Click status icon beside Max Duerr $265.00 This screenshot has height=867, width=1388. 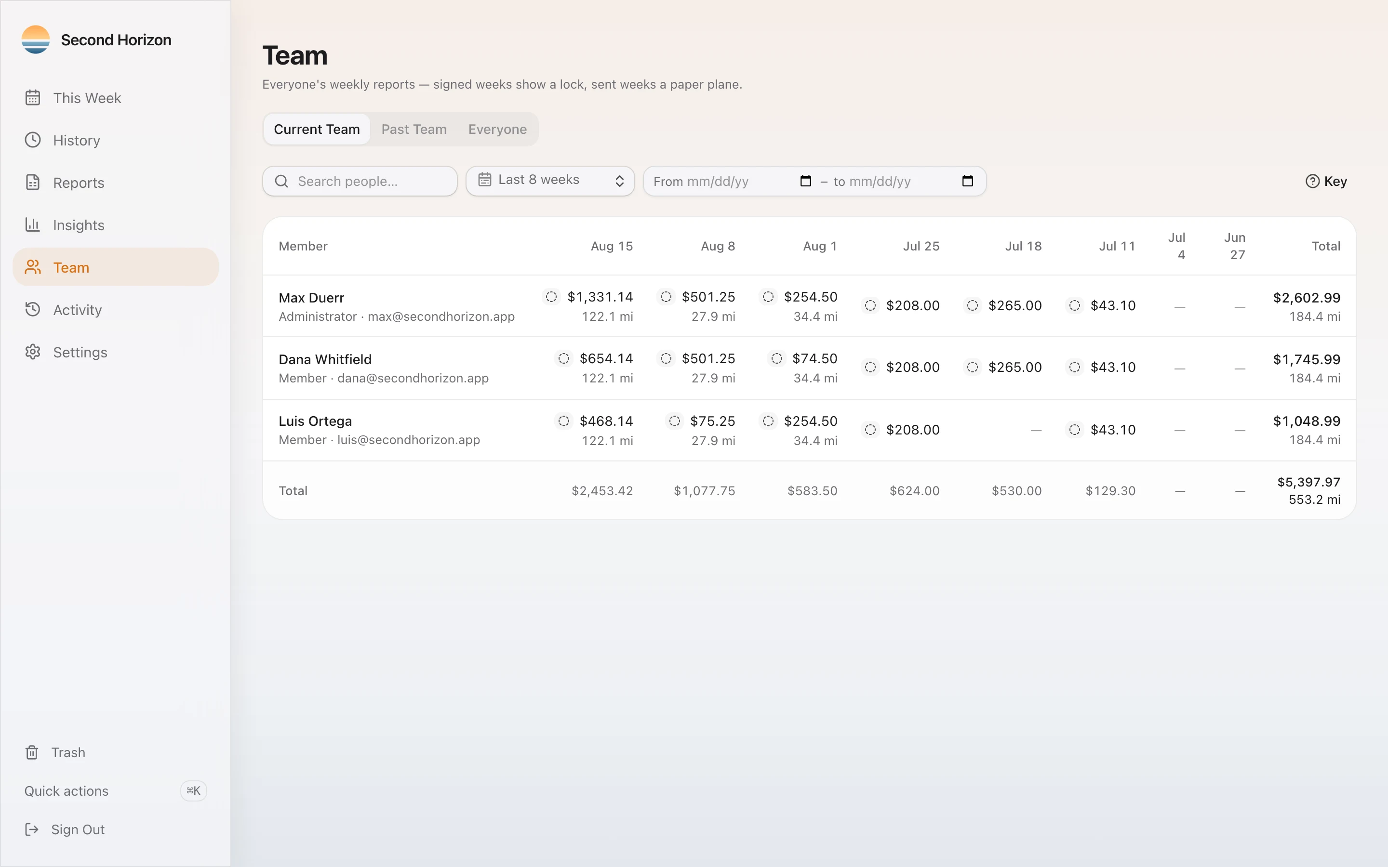click(x=972, y=305)
